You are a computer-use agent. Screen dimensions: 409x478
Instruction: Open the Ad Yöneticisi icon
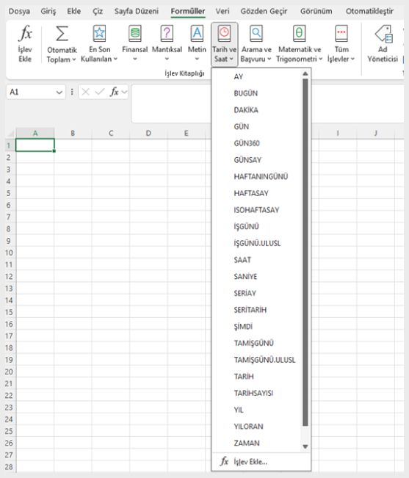(x=384, y=33)
